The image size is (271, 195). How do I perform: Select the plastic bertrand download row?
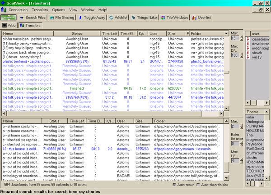(113, 62)
